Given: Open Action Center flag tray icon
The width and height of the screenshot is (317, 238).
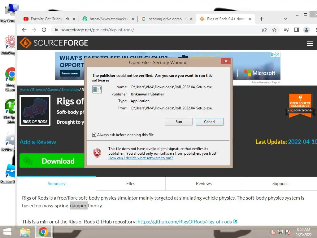Looking at the screenshot, I should 288,232.
